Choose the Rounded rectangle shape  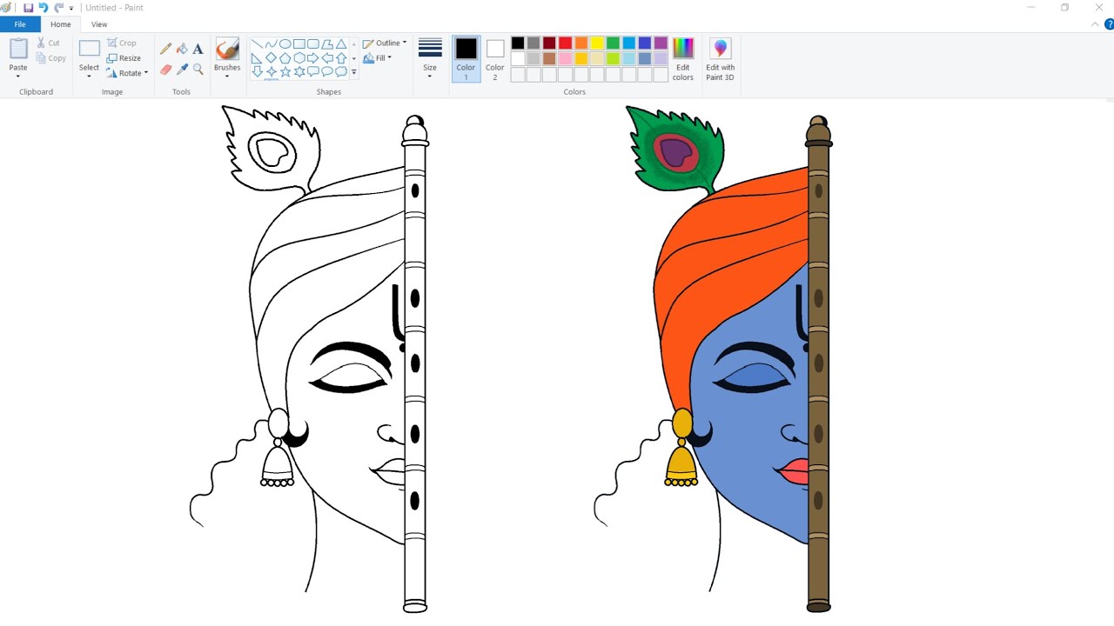[312, 43]
